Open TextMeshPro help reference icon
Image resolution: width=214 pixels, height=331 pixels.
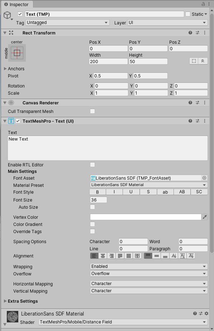pyautogui.click(x=190, y=121)
